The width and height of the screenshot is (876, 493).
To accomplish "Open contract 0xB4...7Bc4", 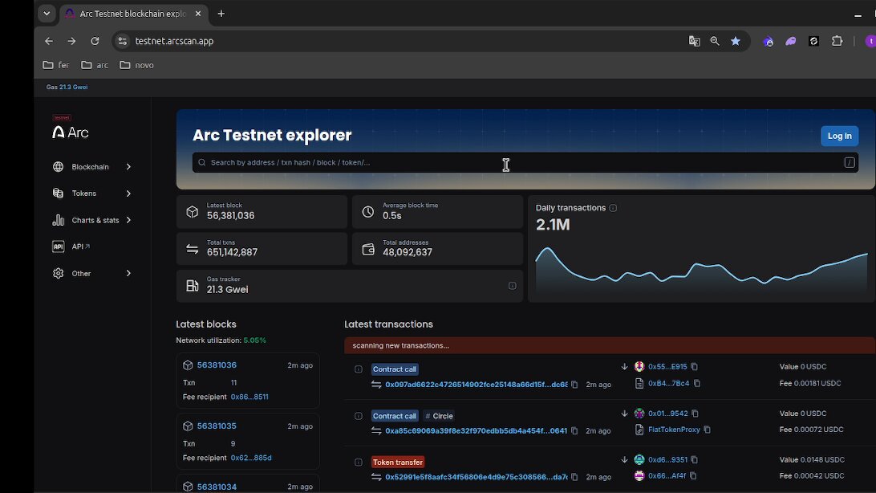I will point(669,384).
